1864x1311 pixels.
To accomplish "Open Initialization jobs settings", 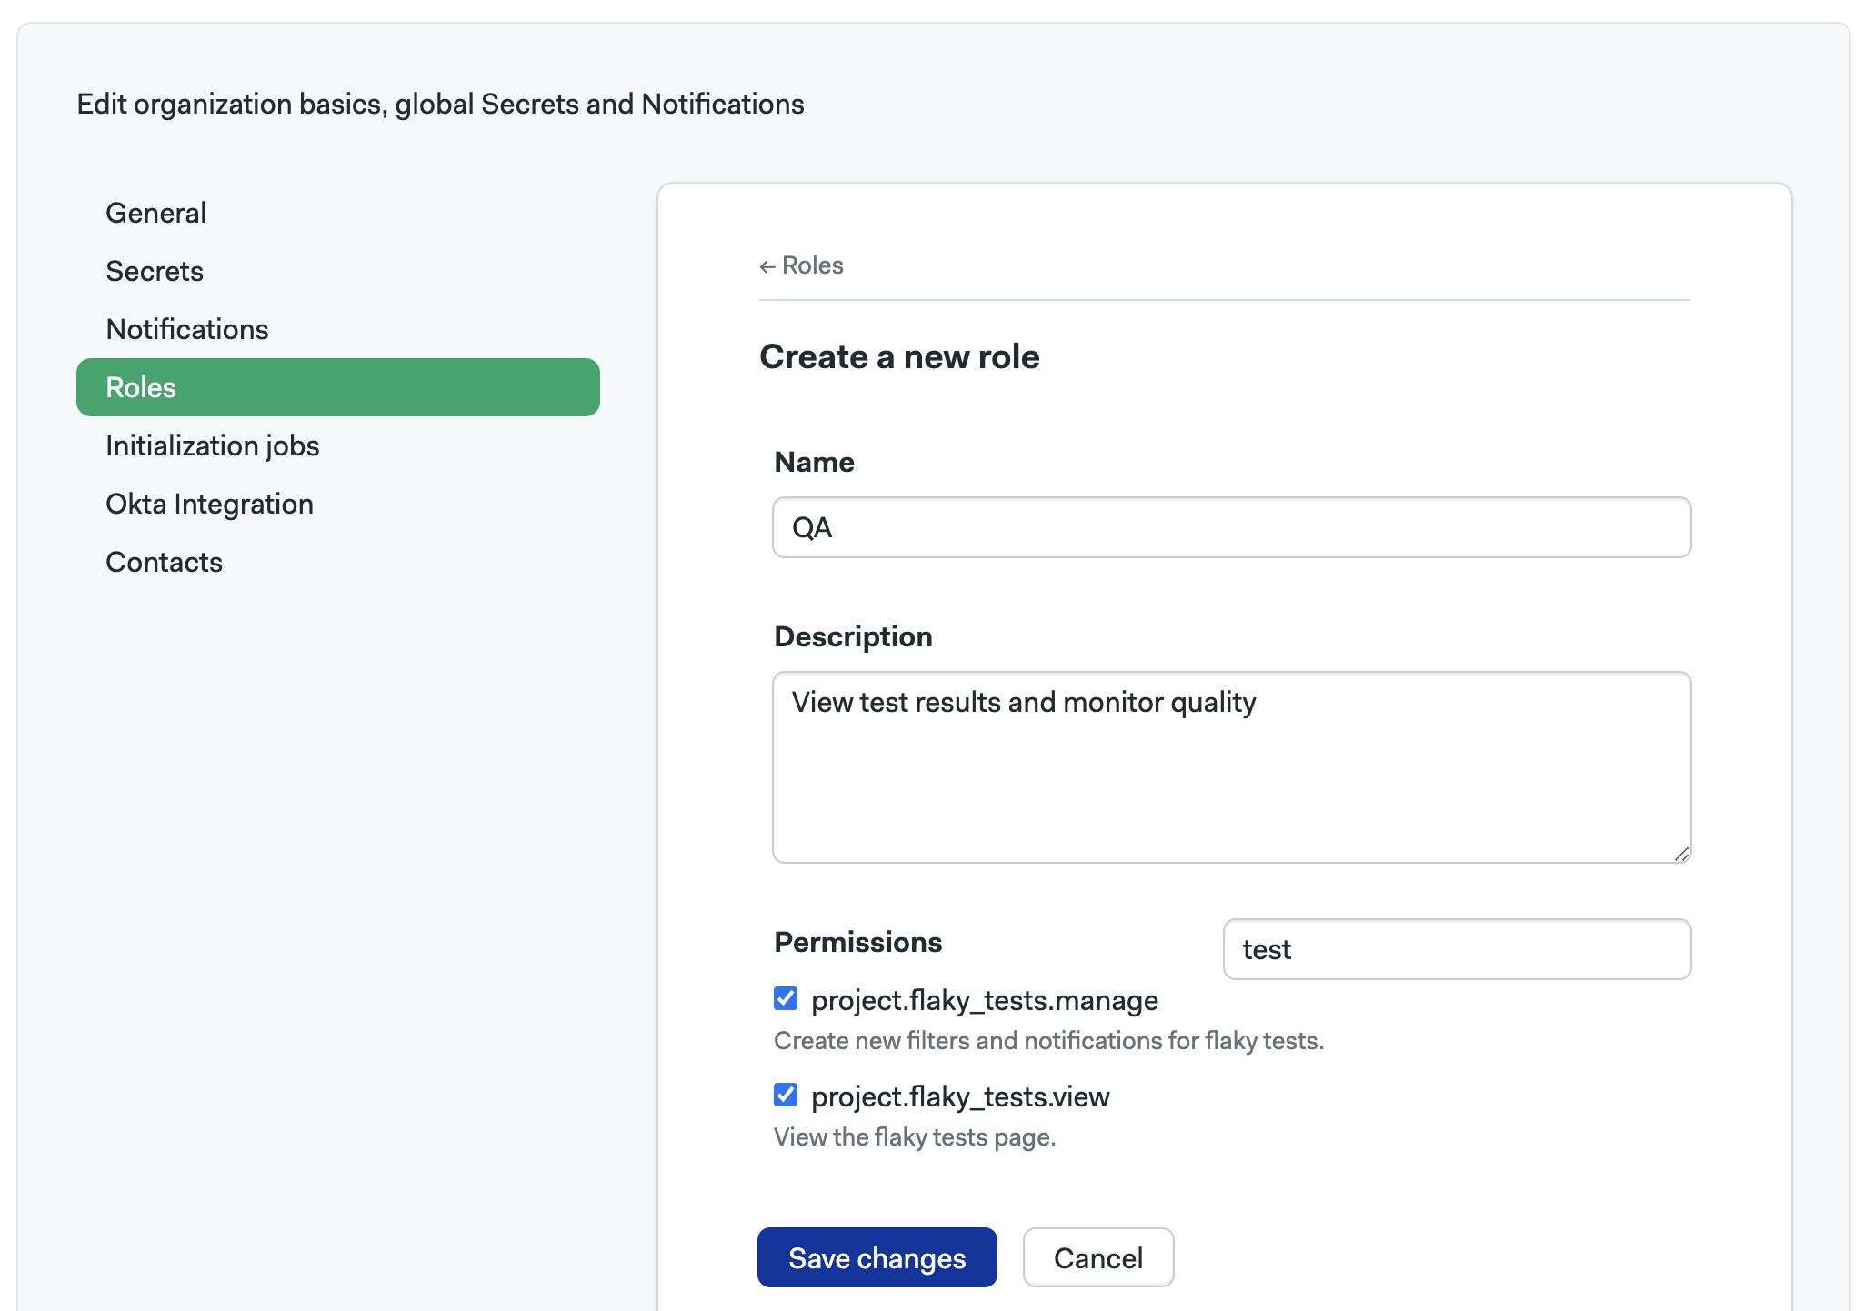I will 213,445.
